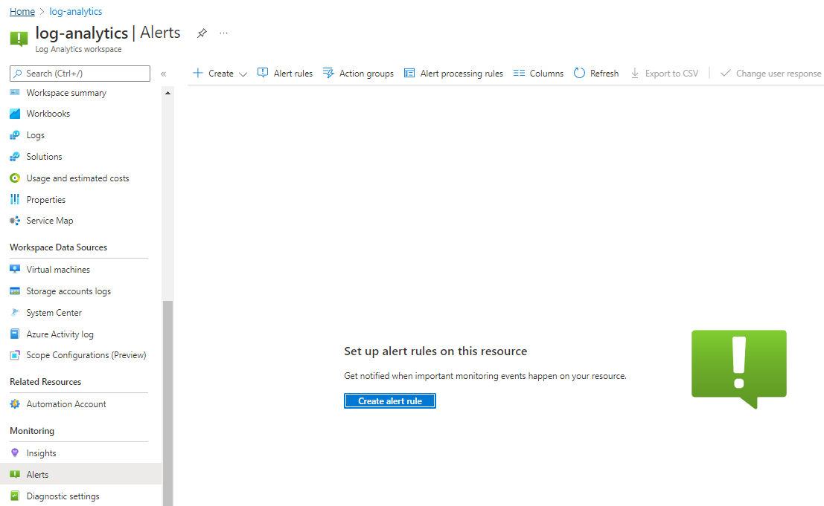Click the Properties bars icon
This screenshot has height=506, width=824.
15,200
